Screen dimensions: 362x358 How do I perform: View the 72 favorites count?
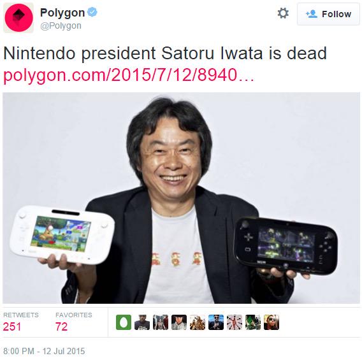(x=61, y=327)
